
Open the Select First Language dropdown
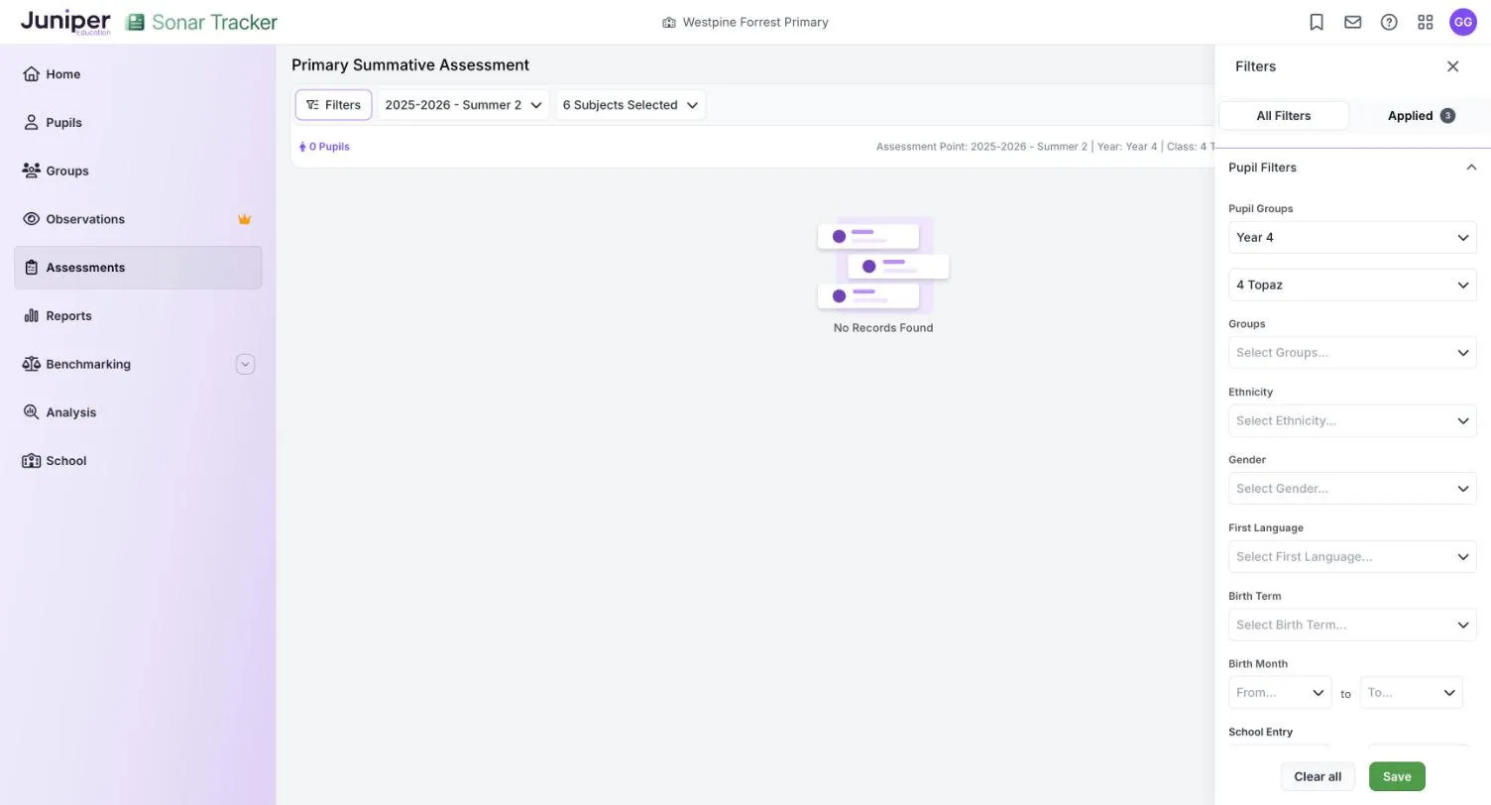1352,557
